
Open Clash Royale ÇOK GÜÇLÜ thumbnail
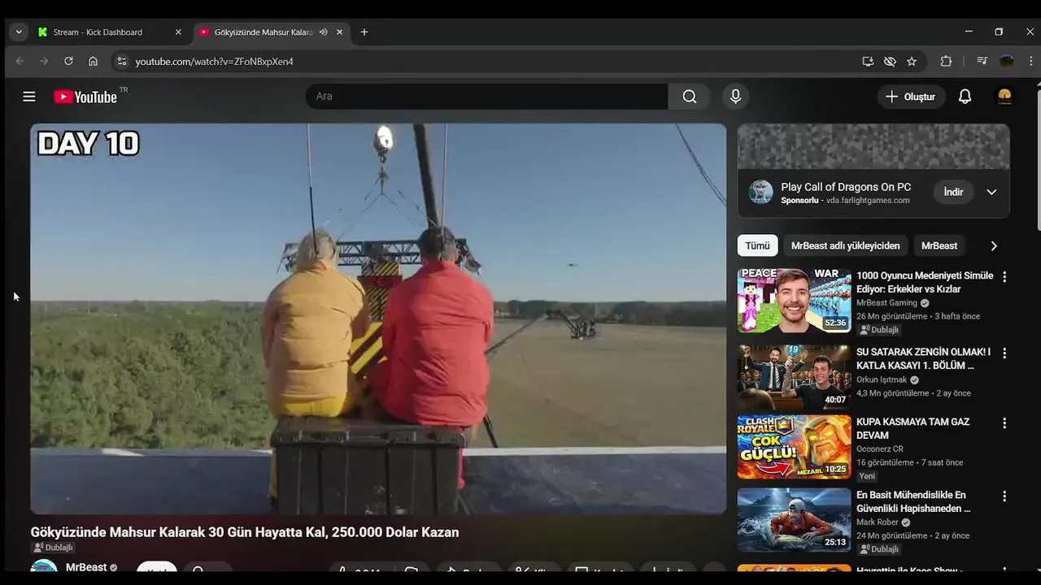794,447
